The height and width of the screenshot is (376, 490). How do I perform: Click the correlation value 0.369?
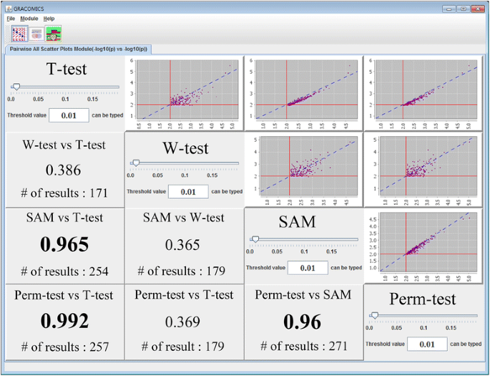(x=182, y=322)
